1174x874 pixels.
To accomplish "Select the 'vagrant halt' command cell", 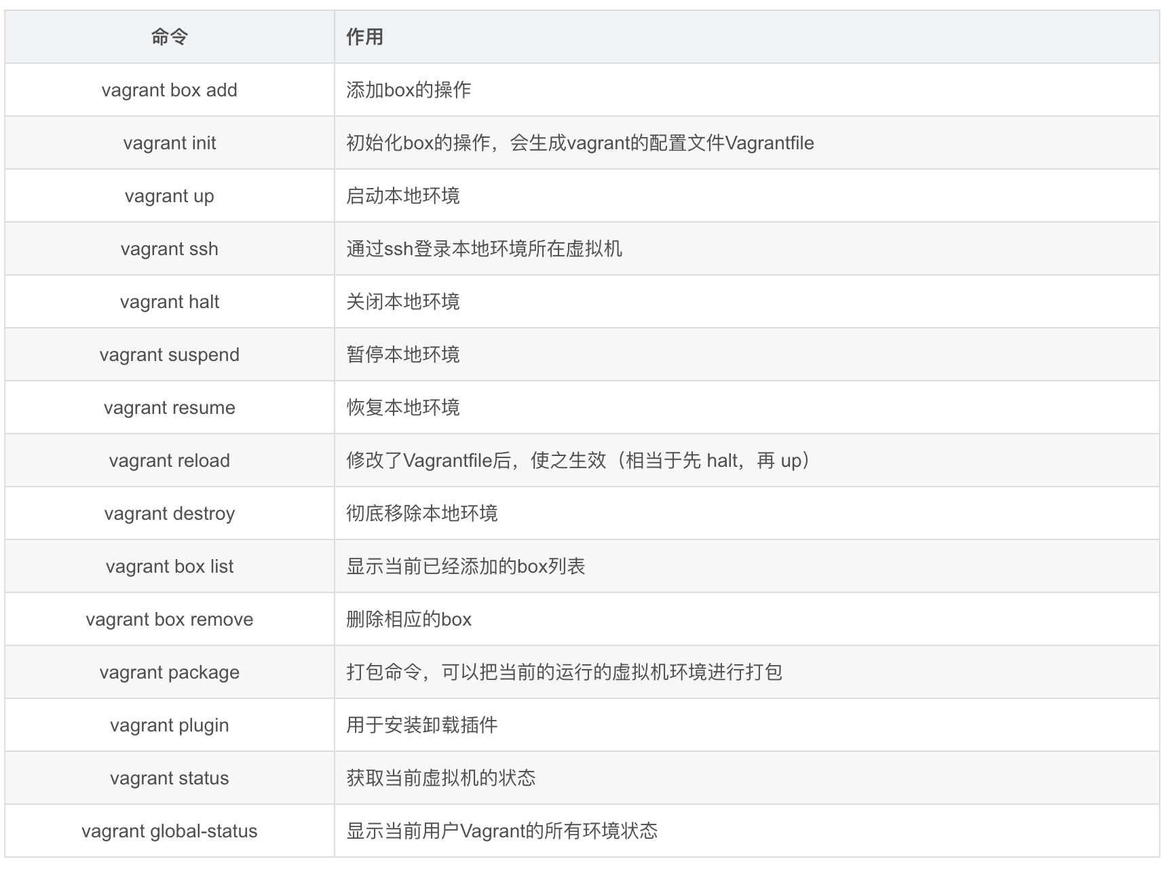I will click(x=169, y=302).
